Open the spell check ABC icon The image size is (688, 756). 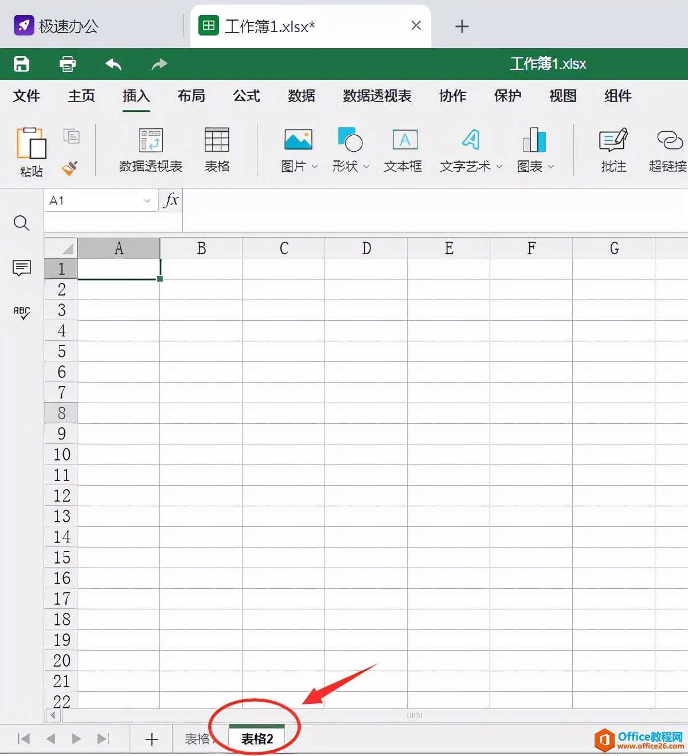(22, 313)
